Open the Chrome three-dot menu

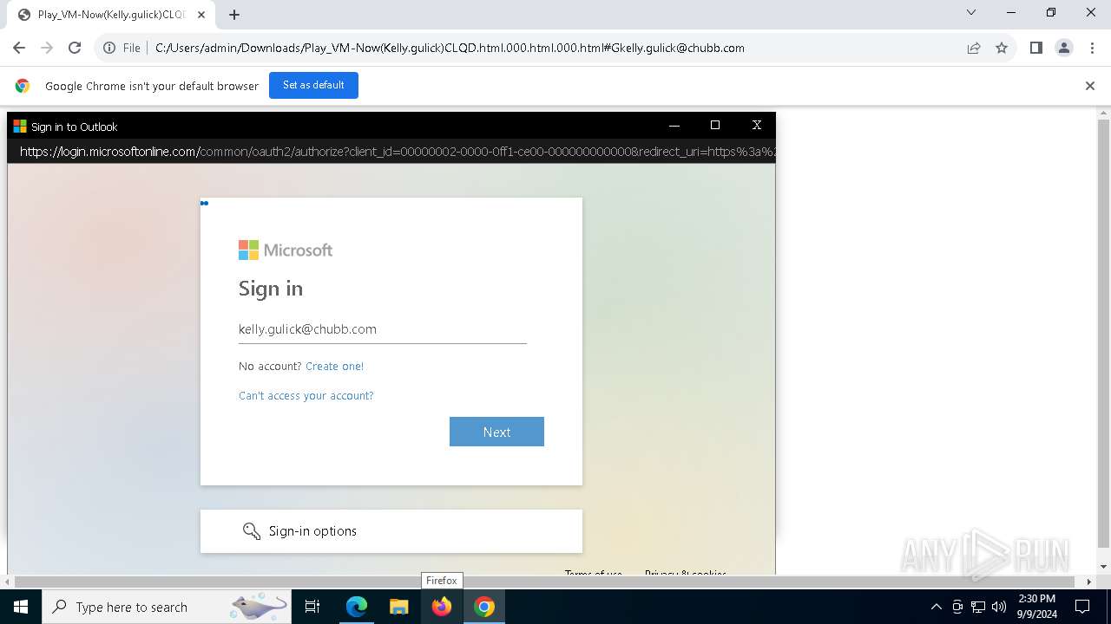point(1092,48)
